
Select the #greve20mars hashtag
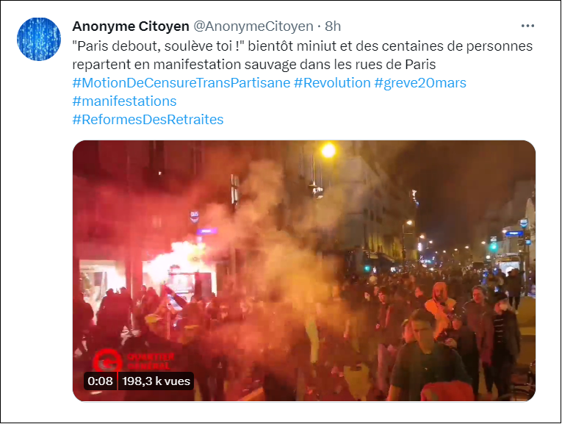point(420,83)
